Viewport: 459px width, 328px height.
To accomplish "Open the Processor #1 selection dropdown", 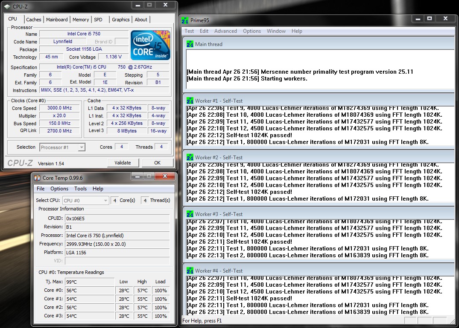I will click(62, 147).
